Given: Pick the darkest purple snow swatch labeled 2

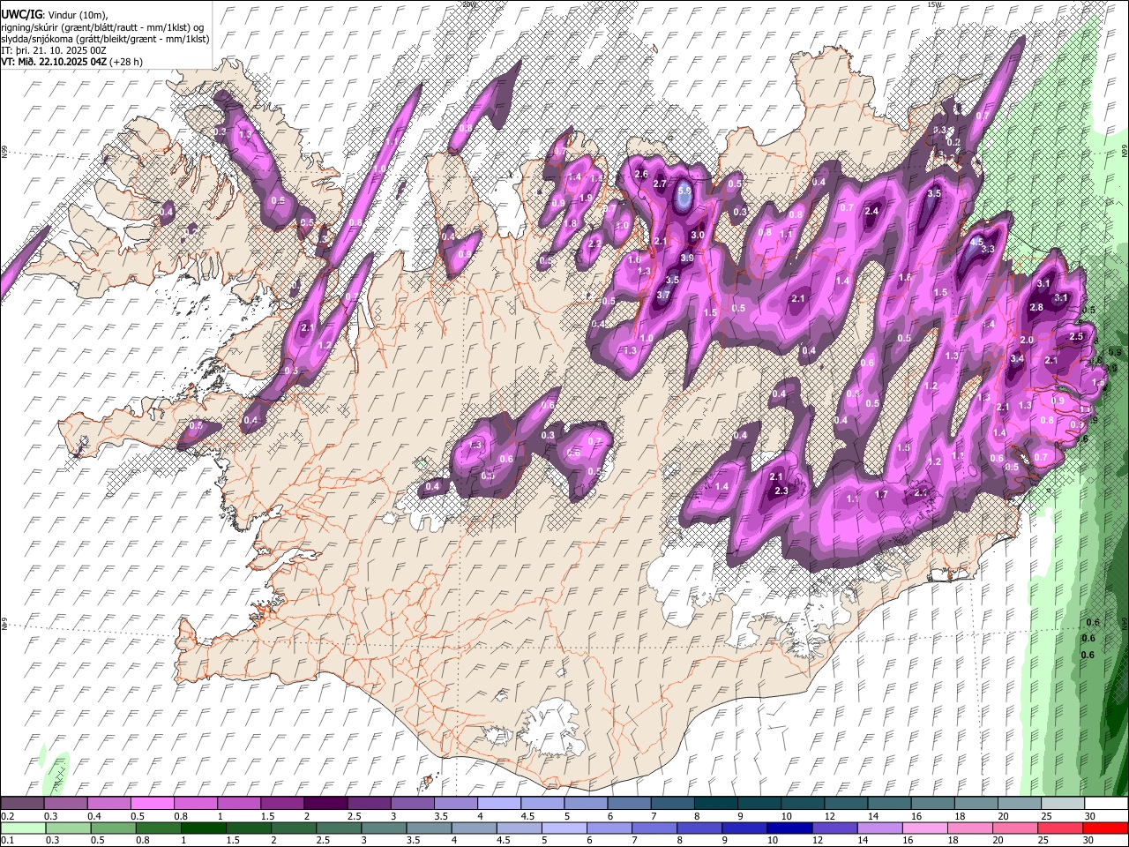Looking at the screenshot, I should [x=325, y=804].
